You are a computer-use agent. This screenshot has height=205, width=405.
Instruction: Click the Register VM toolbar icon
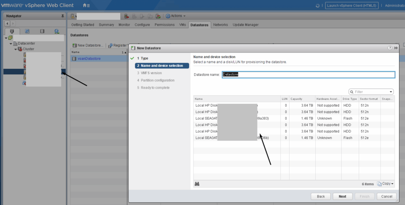click(x=110, y=45)
